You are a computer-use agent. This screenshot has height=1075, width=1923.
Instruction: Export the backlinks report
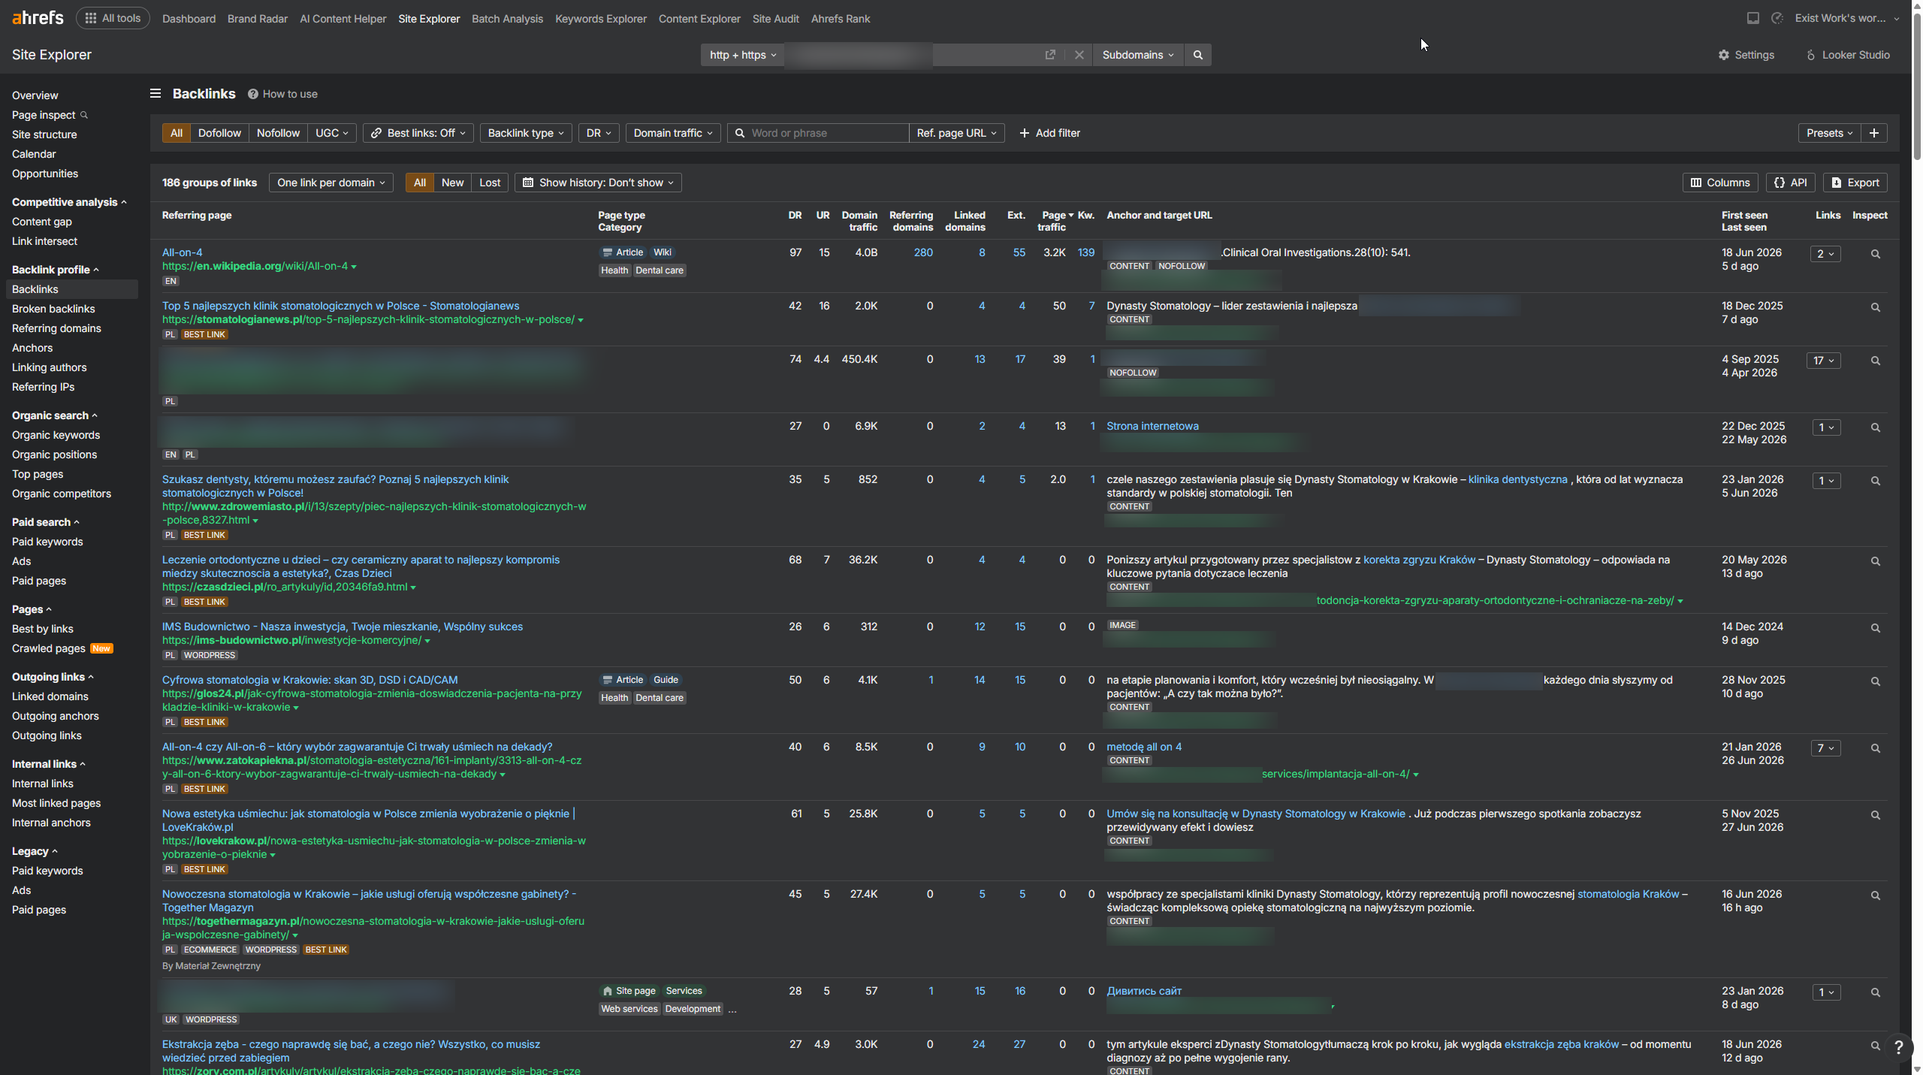tap(1855, 183)
